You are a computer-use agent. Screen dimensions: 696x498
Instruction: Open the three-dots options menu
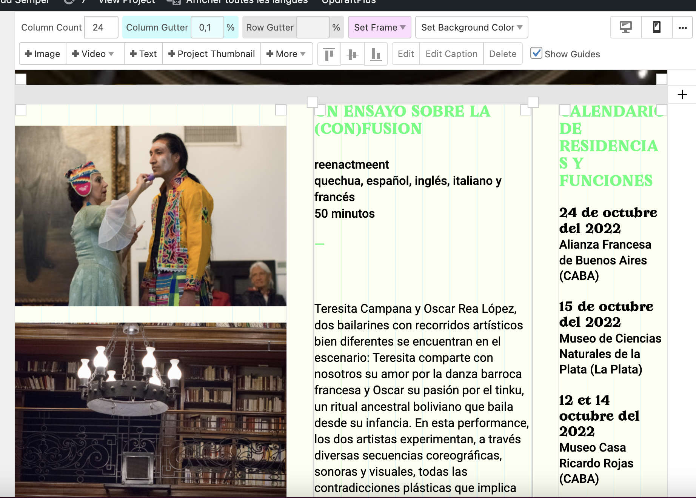pyautogui.click(x=682, y=27)
